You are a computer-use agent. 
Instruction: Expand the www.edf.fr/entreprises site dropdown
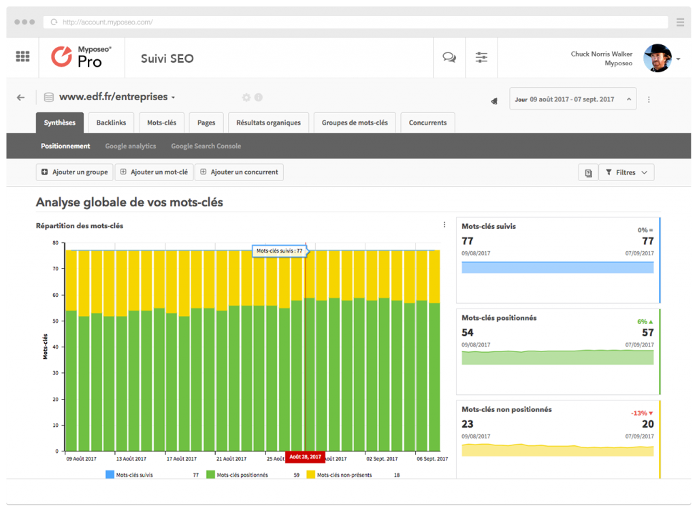tap(117, 97)
